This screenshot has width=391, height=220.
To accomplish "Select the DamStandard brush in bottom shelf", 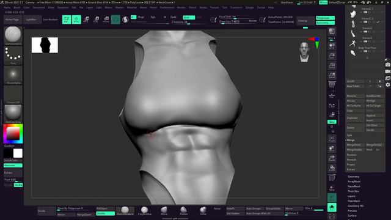I will pyautogui.click(x=125, y=211).
